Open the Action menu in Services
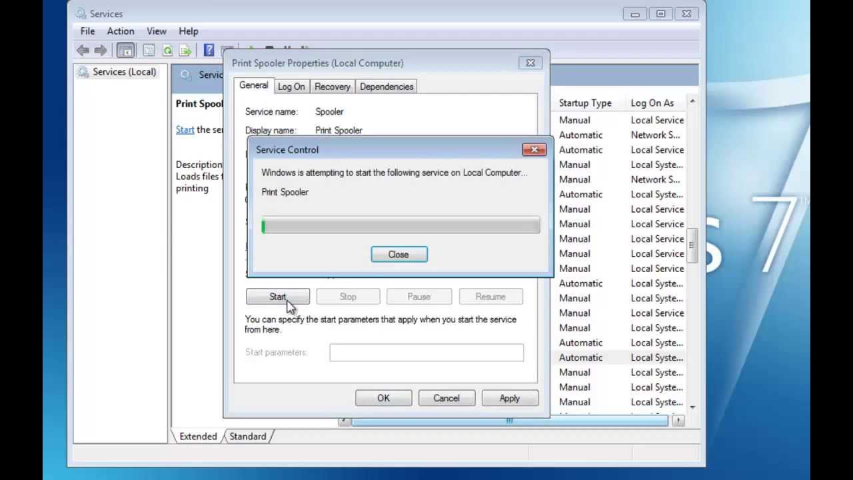Screen dimensions: 853x480 tap(121, 31)
